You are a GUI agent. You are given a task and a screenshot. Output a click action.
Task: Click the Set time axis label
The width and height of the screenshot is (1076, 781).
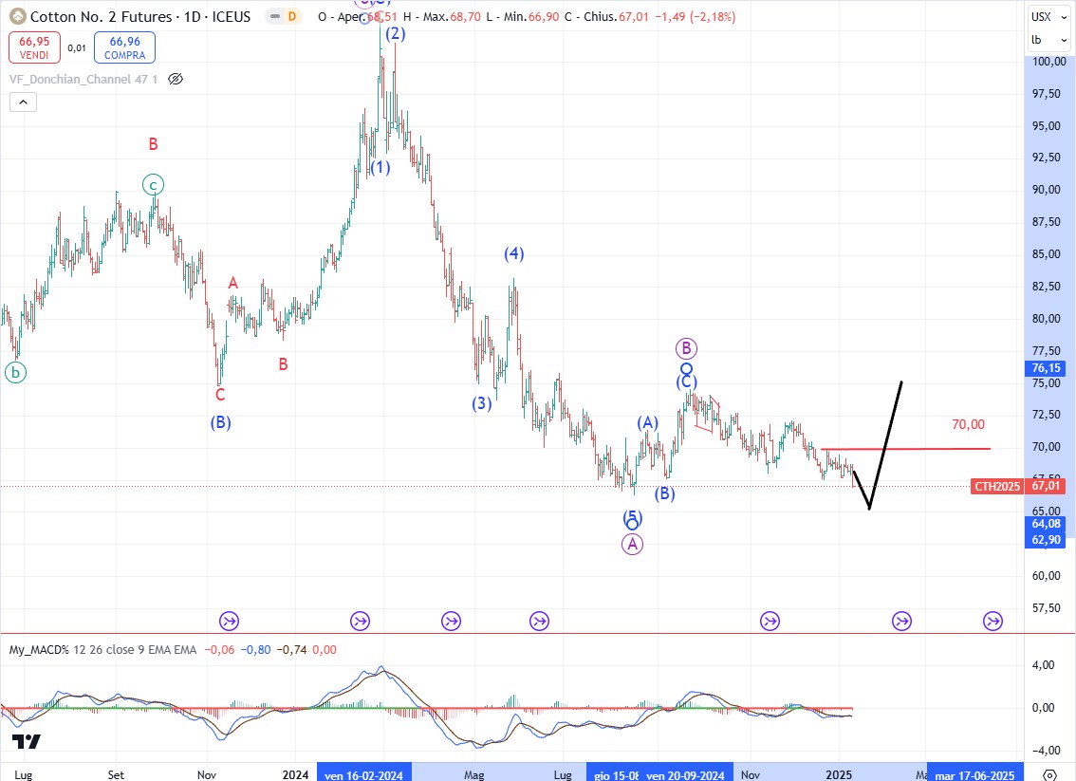coord(116,774)
